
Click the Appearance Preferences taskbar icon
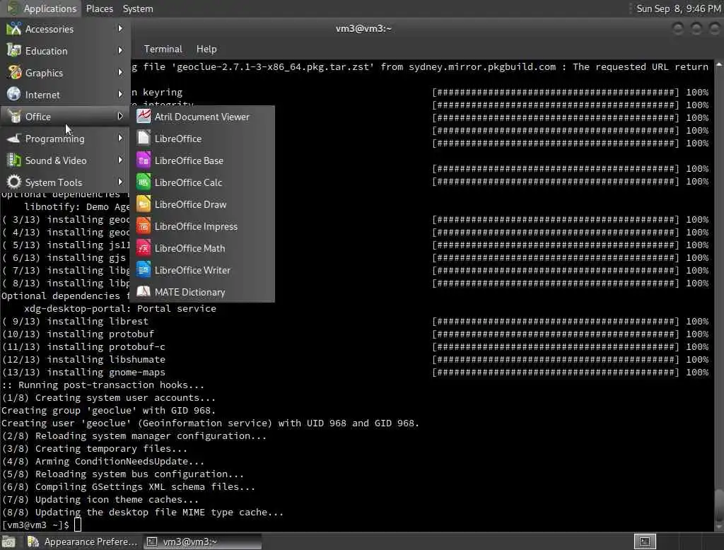33,542
